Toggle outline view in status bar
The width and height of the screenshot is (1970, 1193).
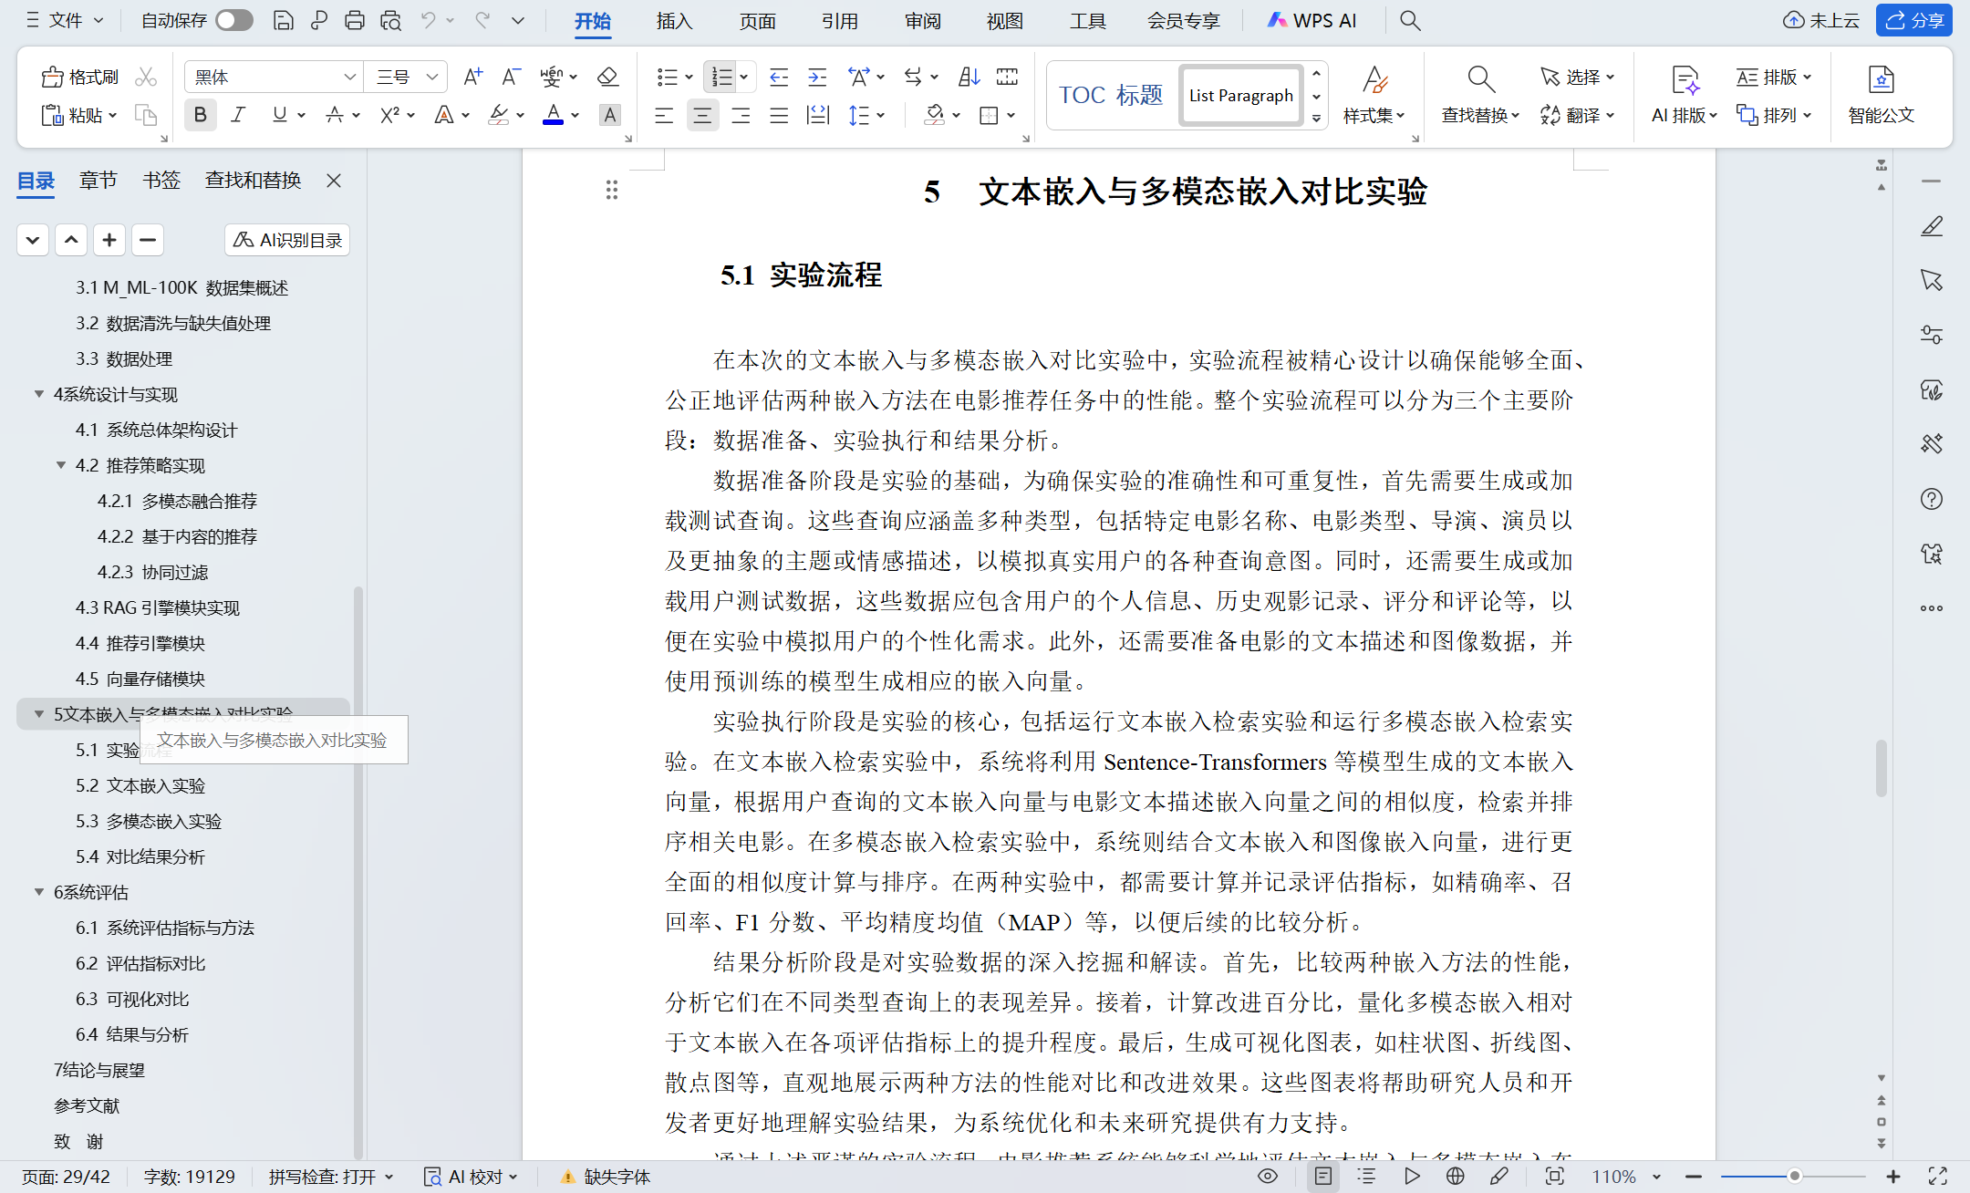click(1366, 1177)
